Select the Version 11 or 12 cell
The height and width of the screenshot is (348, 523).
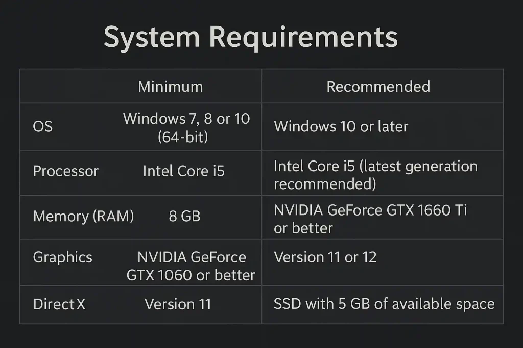[x=325, y=257]
